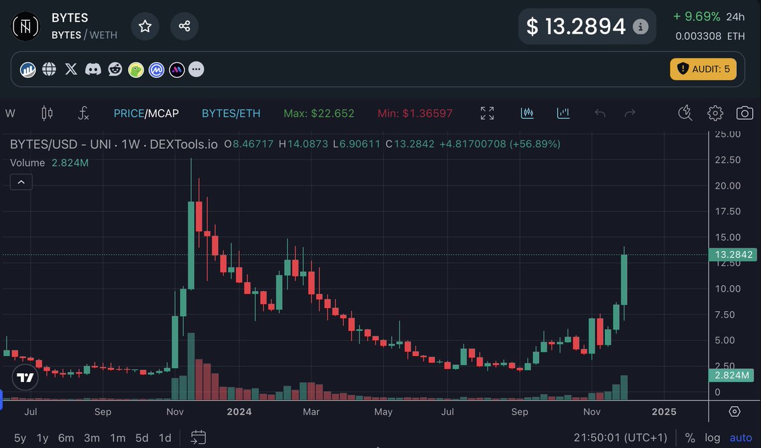Collapse the volume legend with the chevron
The image size is (761, 448).
[x=21, y=182]
